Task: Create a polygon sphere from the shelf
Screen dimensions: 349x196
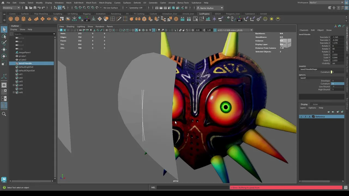Action: [11, 19]
